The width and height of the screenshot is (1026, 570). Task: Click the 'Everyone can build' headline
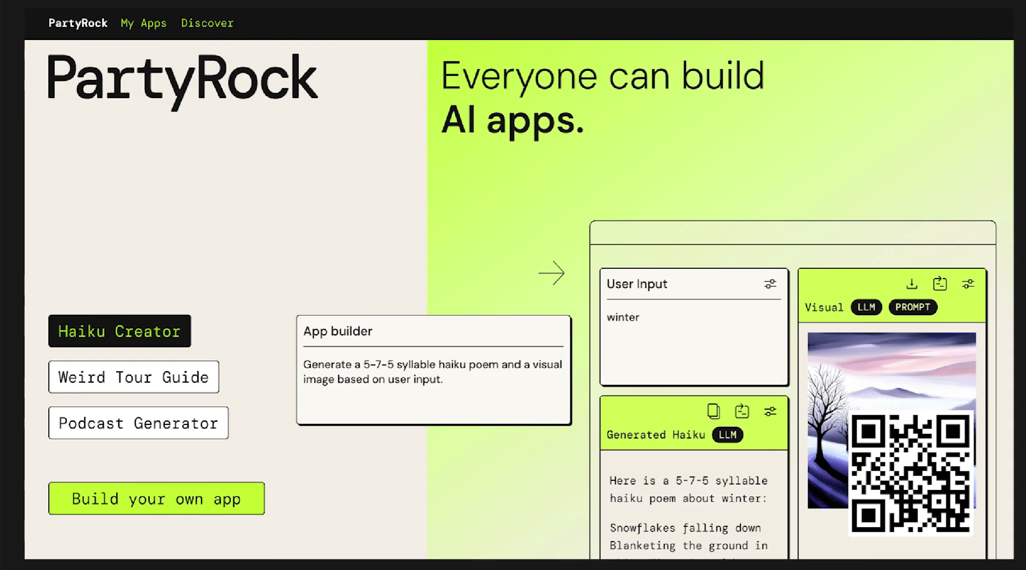[603, 77]
